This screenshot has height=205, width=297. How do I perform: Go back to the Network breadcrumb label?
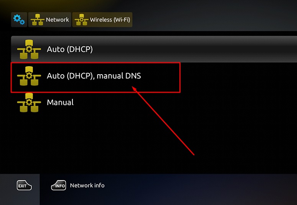tap(57, 20)
